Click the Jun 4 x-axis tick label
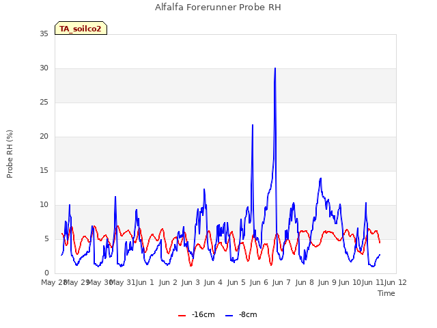The height and width of the screenshot is (328, 437). [x=213, y=282]
